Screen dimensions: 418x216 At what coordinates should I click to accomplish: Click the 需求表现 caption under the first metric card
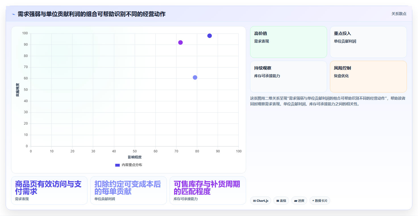(22, 199)
